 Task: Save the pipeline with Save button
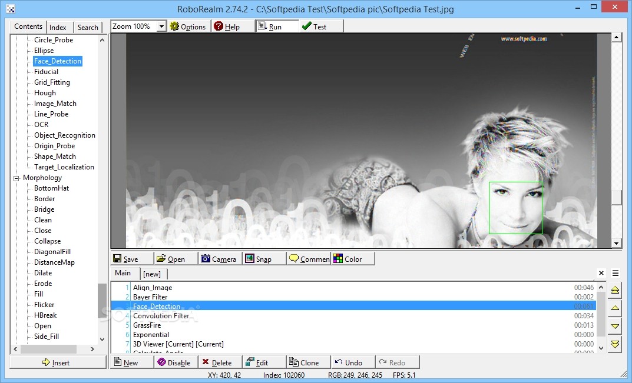pos(132,259)
